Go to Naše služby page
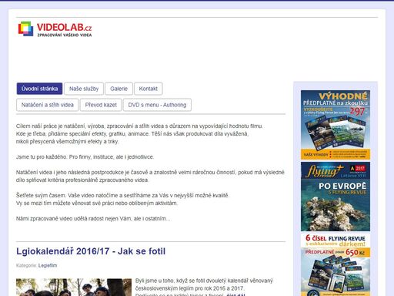Screen dimensions: 394x296 pos(84,89)
